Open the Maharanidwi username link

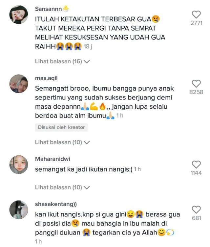point(52,159)
